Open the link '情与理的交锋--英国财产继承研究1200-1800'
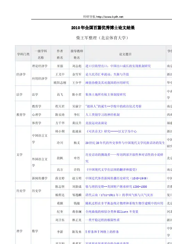 pos(116,187)
